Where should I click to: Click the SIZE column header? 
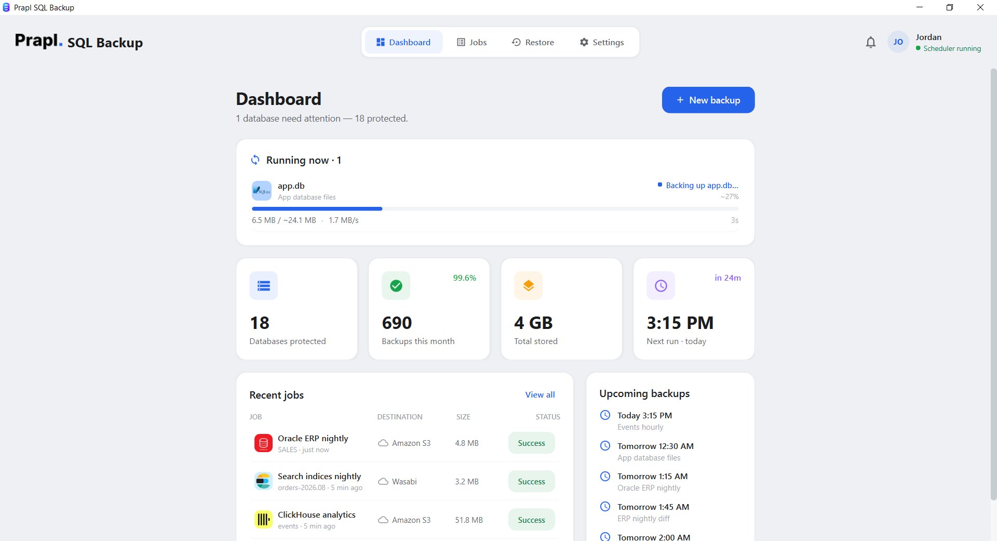click(x=463, y=417)
